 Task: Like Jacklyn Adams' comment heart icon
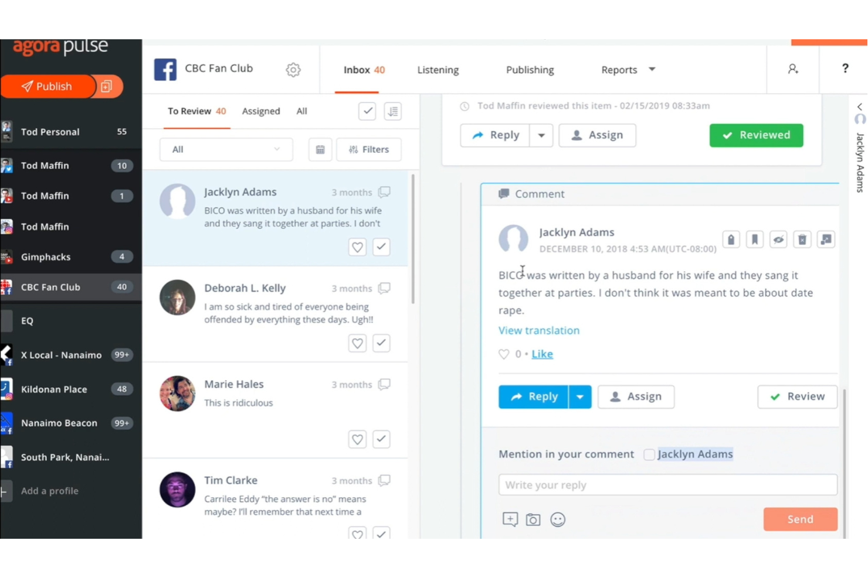tap(503, 354)
